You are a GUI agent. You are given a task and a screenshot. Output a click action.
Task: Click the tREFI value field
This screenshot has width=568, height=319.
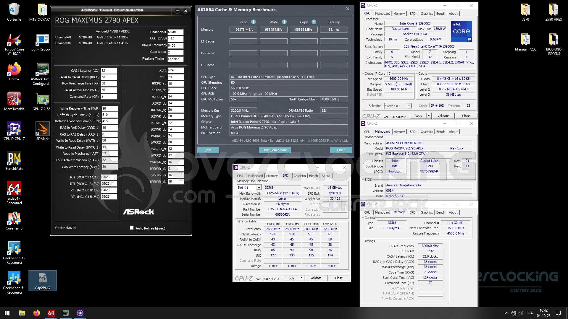click(x=176, y=70)
